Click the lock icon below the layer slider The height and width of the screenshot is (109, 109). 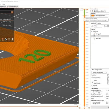coord(84,108)
